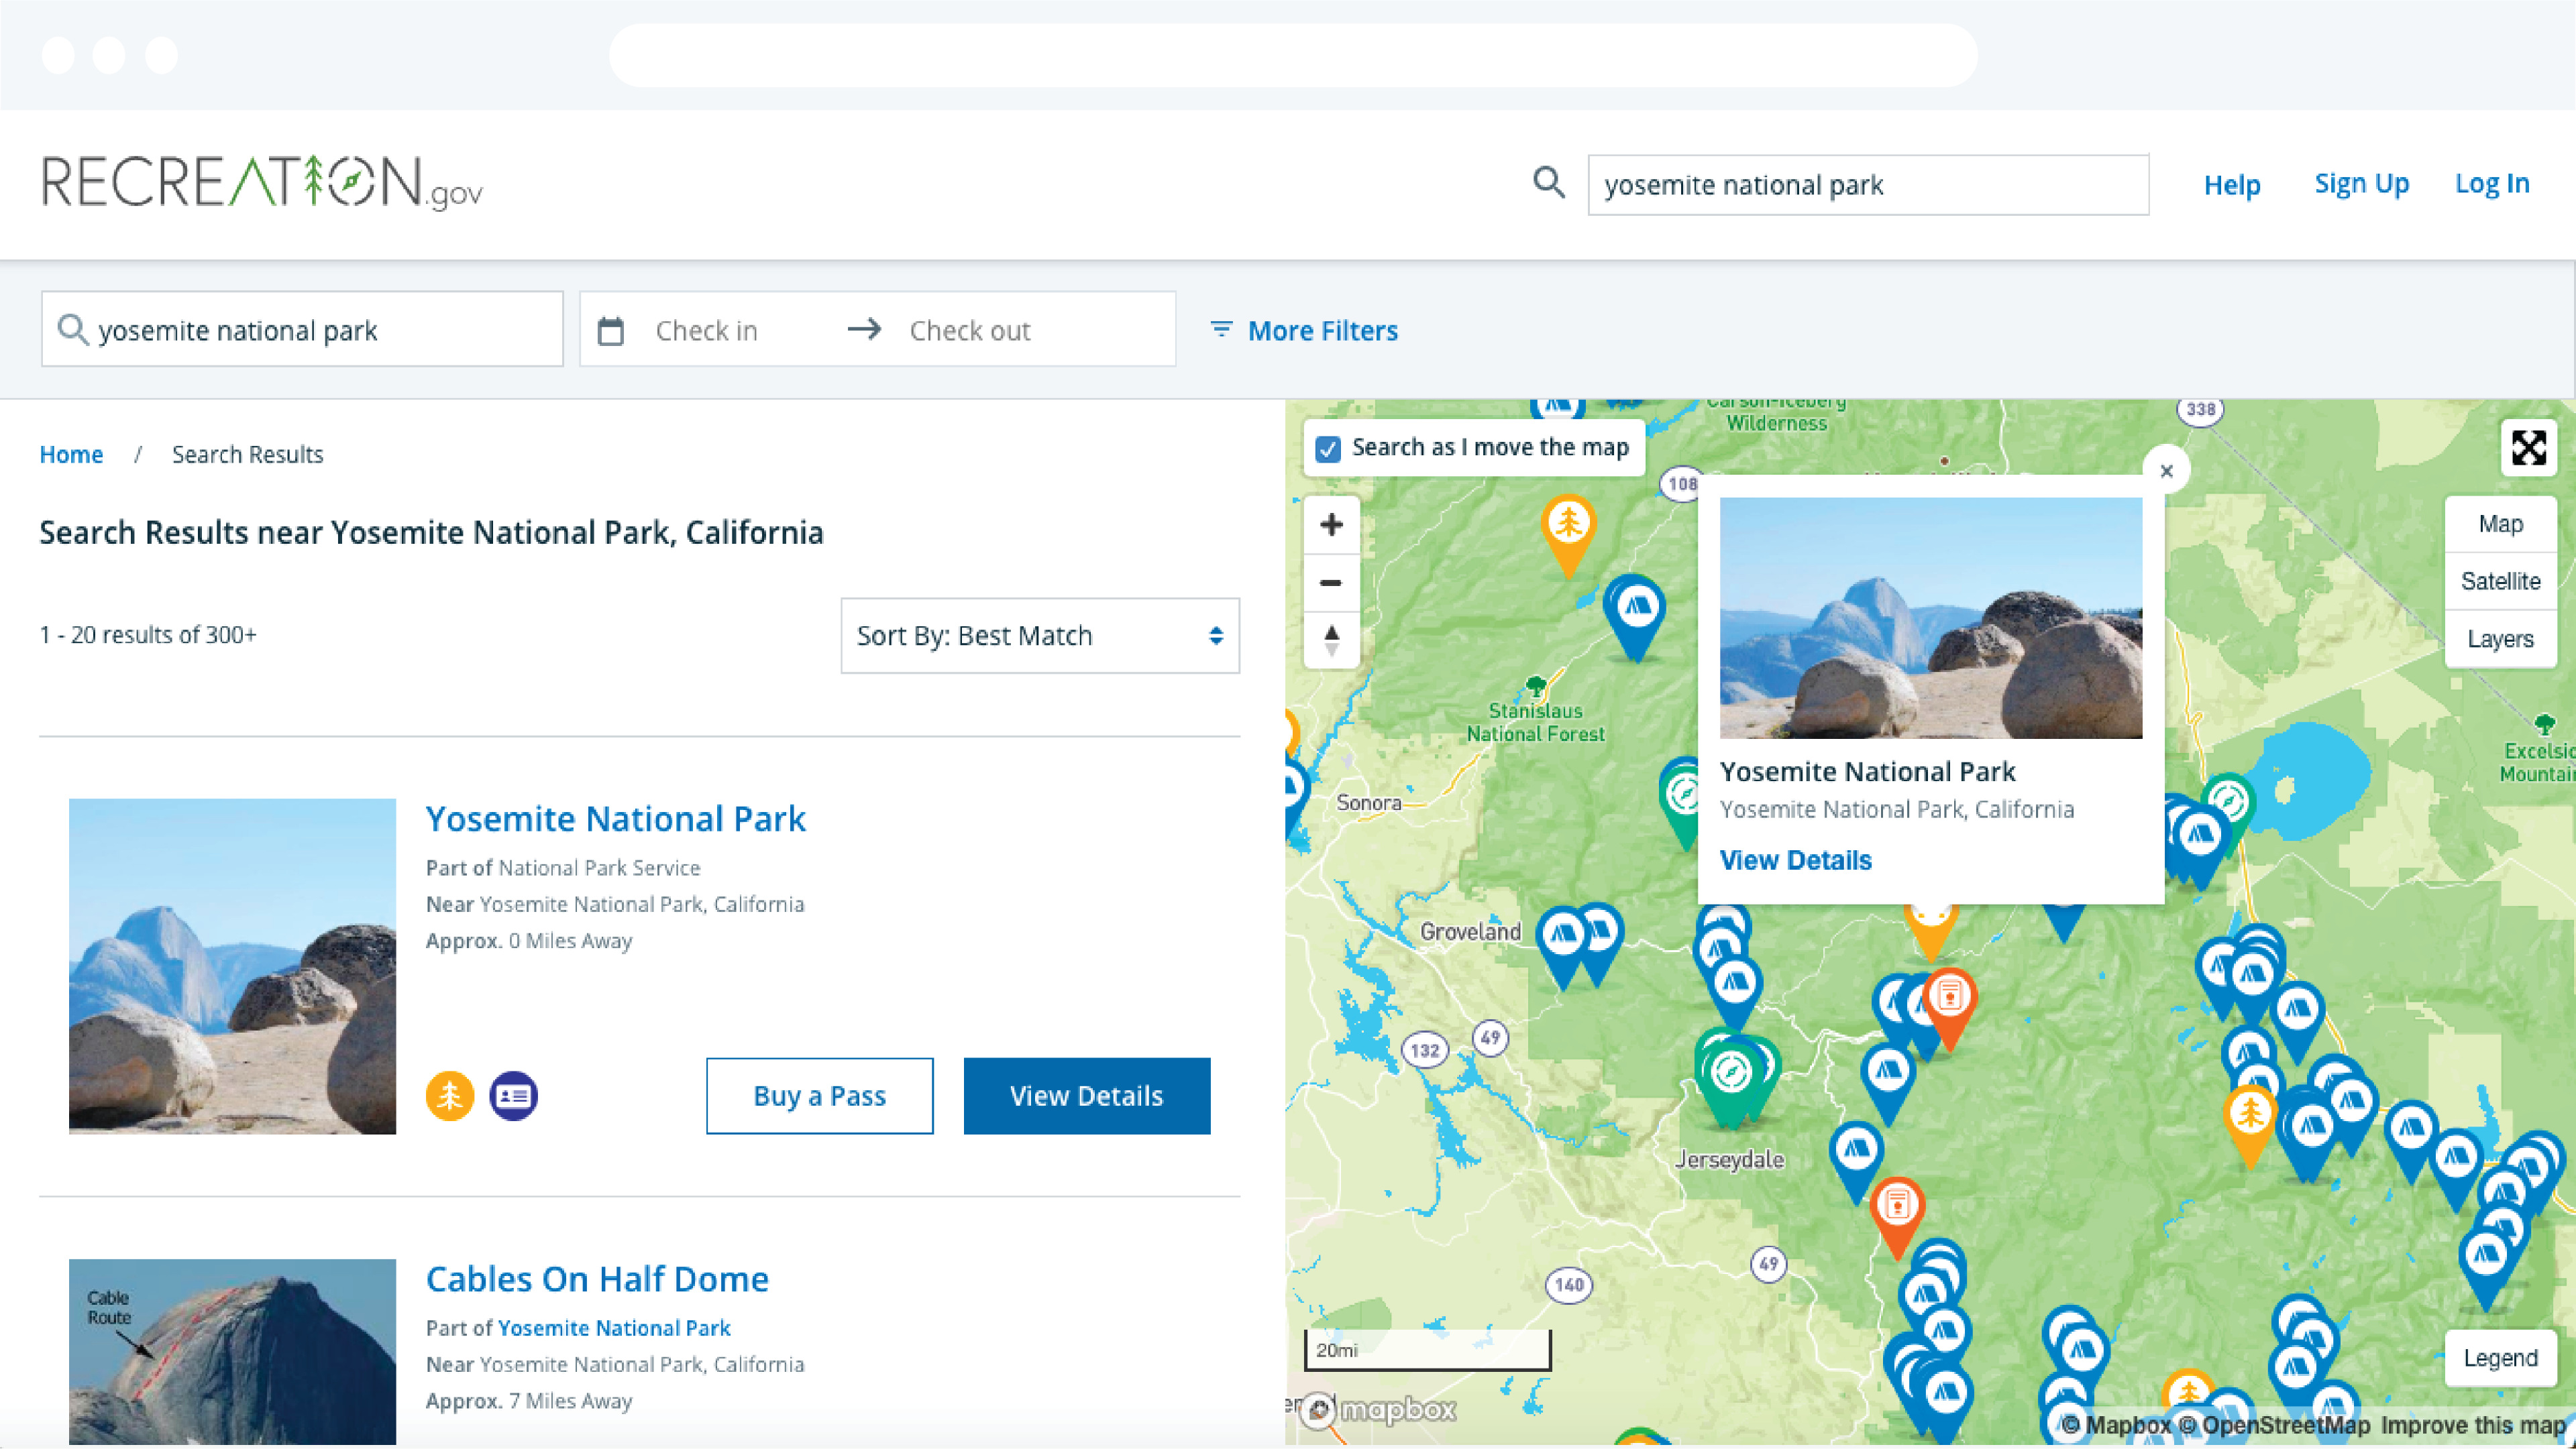Screen dimensions: 2576x1449
Task: Zoom out on the map
Action: (x=1331, y=583)
